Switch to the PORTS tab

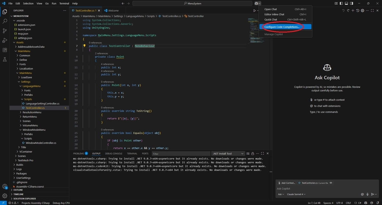tap(145, 154)
